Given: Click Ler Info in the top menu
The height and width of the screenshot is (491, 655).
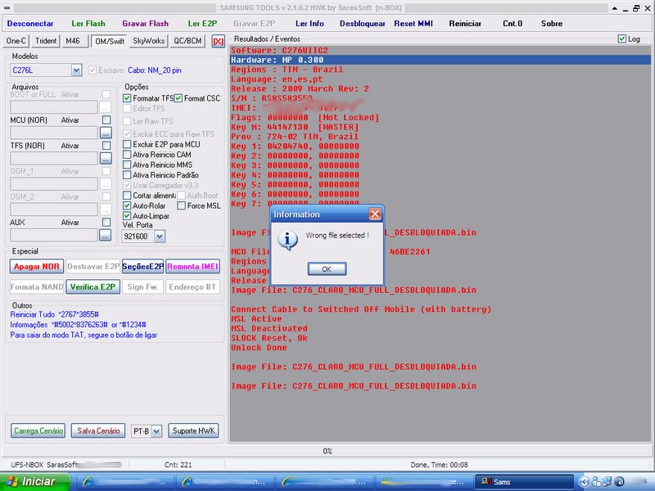Looking at the screenshot, I should [x=309, y=24].
